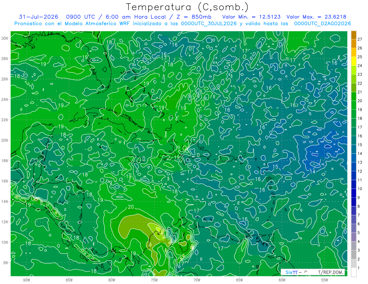Click the '20' contour label on the map
This screenshot has height=284, width=368.
131,207
